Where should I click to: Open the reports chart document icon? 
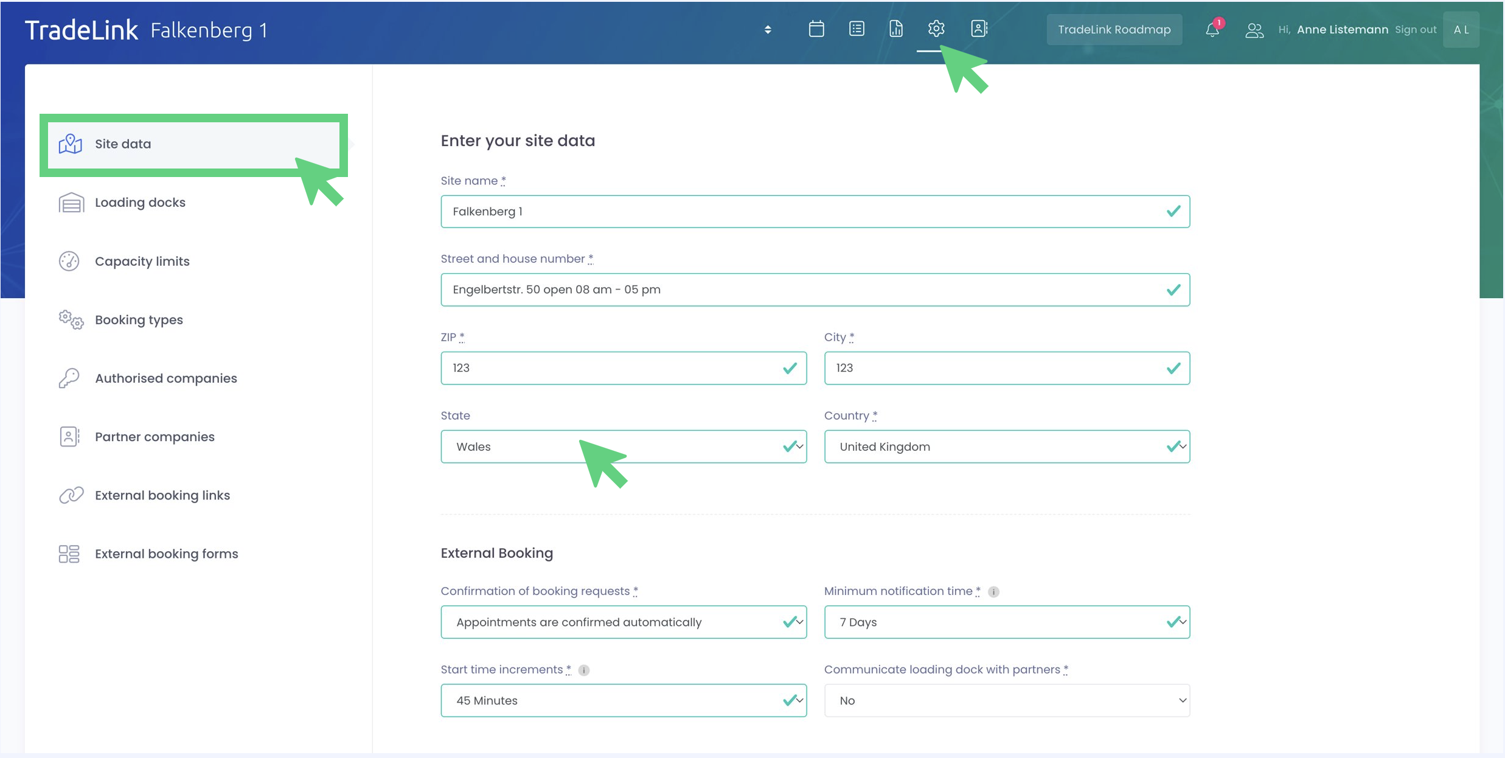pos(895,29)
